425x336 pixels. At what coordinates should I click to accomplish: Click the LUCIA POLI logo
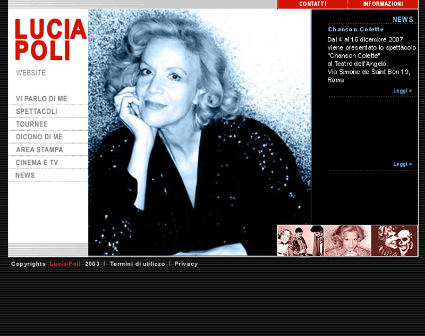point(50,39)
